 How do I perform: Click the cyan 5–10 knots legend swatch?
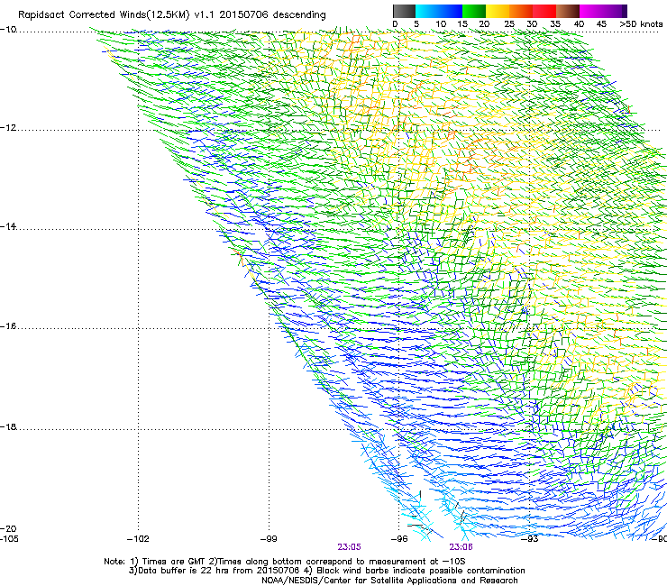point(427,11)
